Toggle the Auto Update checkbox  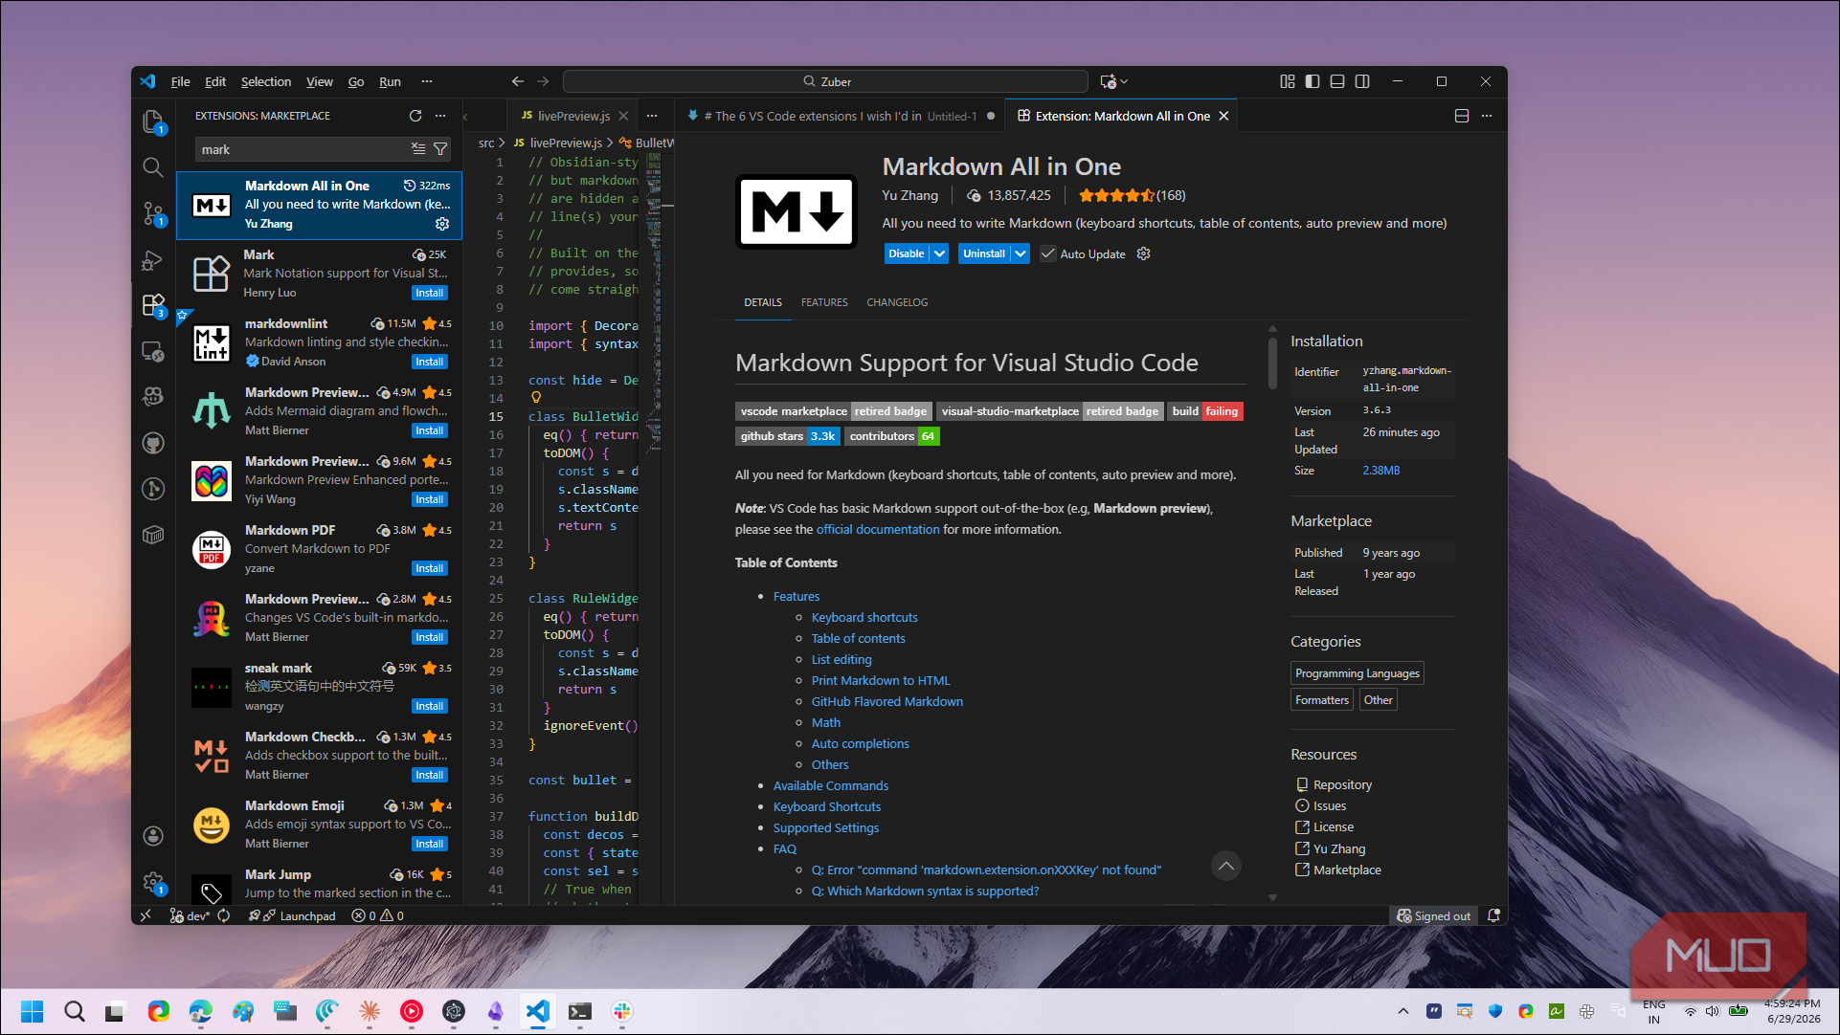pos(1048,253)
